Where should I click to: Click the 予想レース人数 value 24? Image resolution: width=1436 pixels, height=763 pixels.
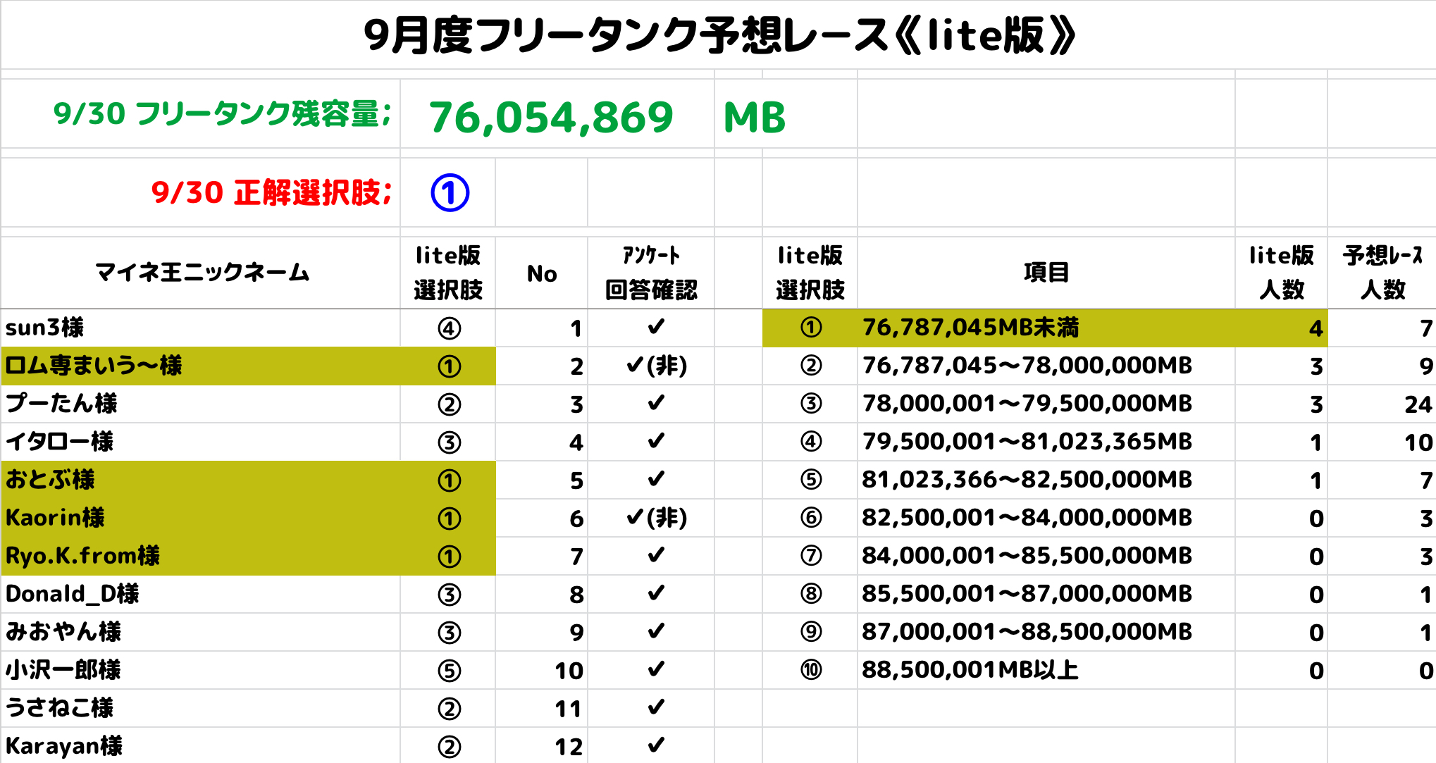pyautogui.click(x=1417, y=404)
